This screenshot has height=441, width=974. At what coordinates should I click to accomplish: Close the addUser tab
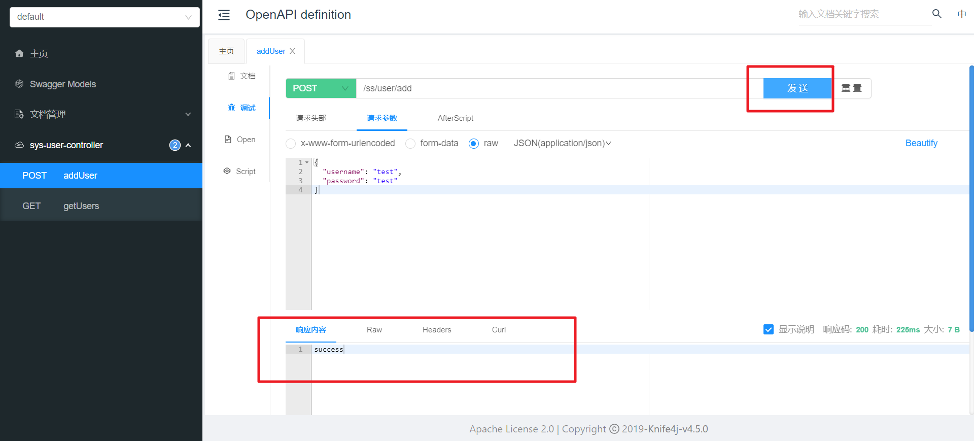pos(292,51)
